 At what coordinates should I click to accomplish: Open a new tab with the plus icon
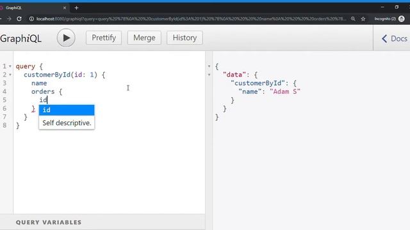[x=76, y=8]
